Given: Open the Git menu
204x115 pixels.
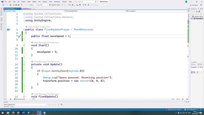Looking at the screenshot, I should (18, 2).
